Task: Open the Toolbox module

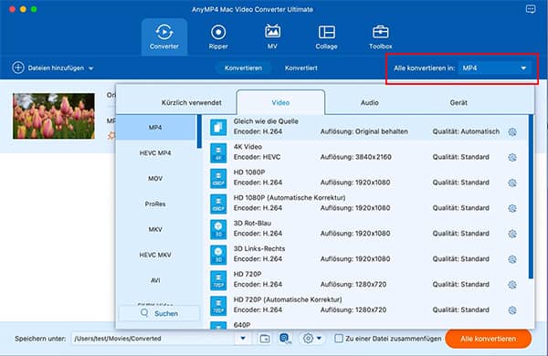Action: 380,37
